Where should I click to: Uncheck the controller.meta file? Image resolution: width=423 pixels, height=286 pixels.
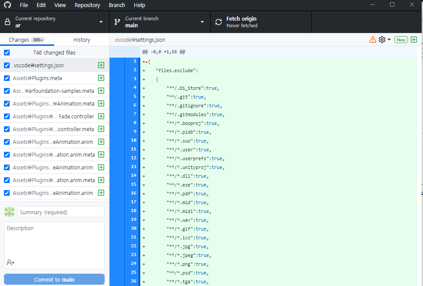(7, 129)
